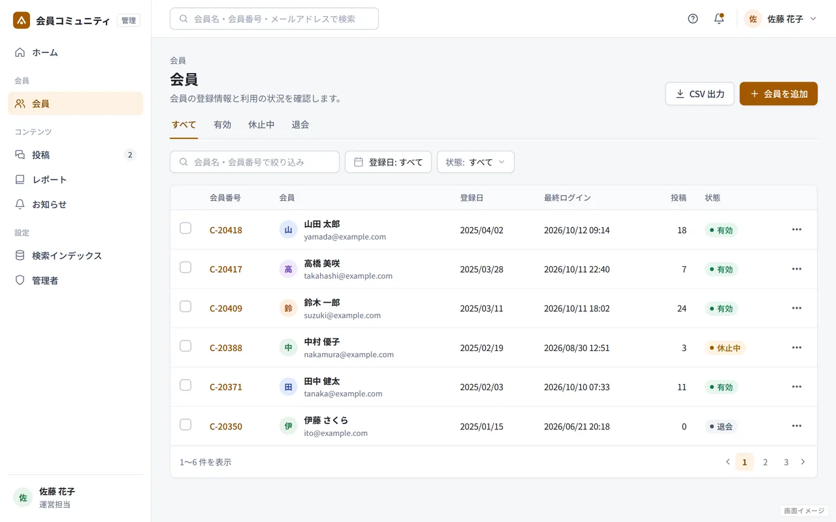Open row actions for 鈴木 一郎

(797, 308)
